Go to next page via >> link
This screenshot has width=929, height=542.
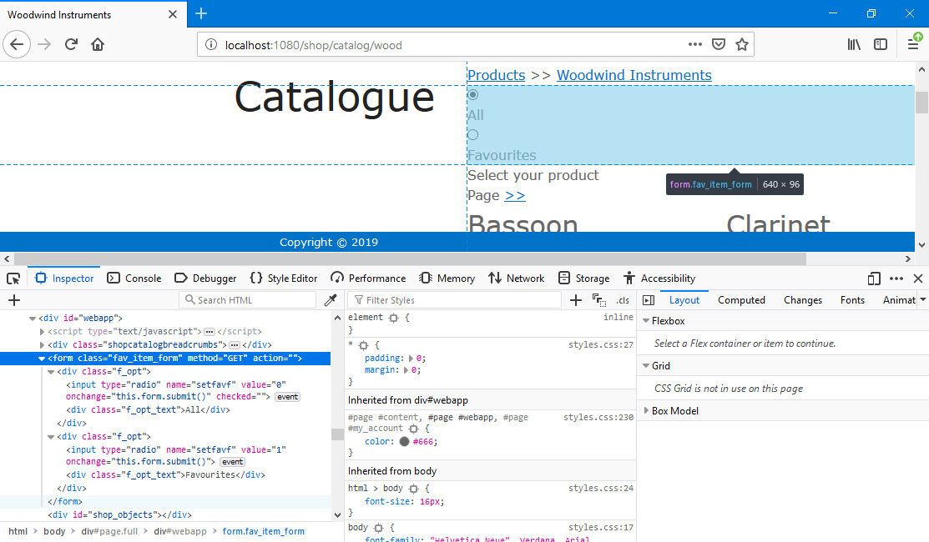(x=515, y=195)
